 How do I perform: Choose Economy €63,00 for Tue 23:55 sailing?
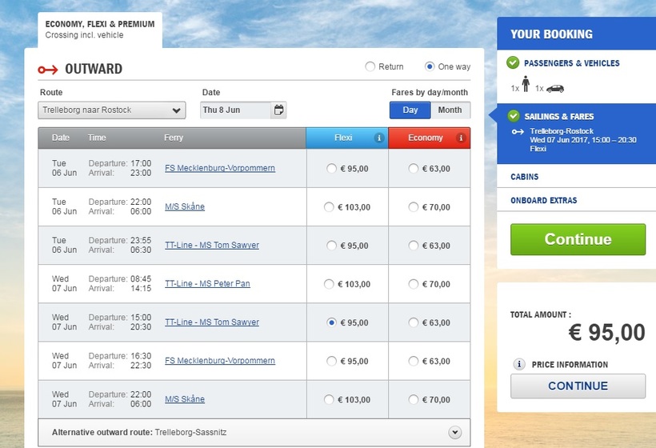click(414, 246)
